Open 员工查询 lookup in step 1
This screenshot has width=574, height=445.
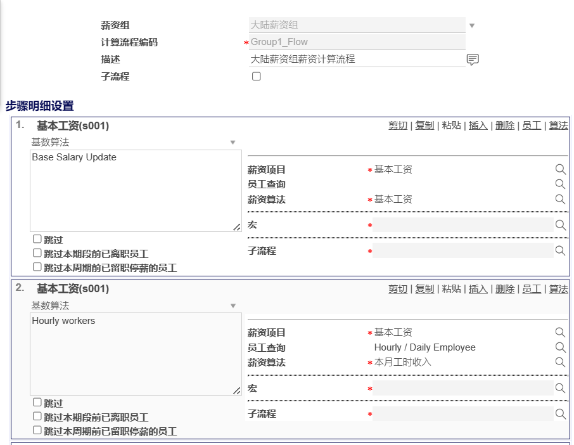pos(560,184)
